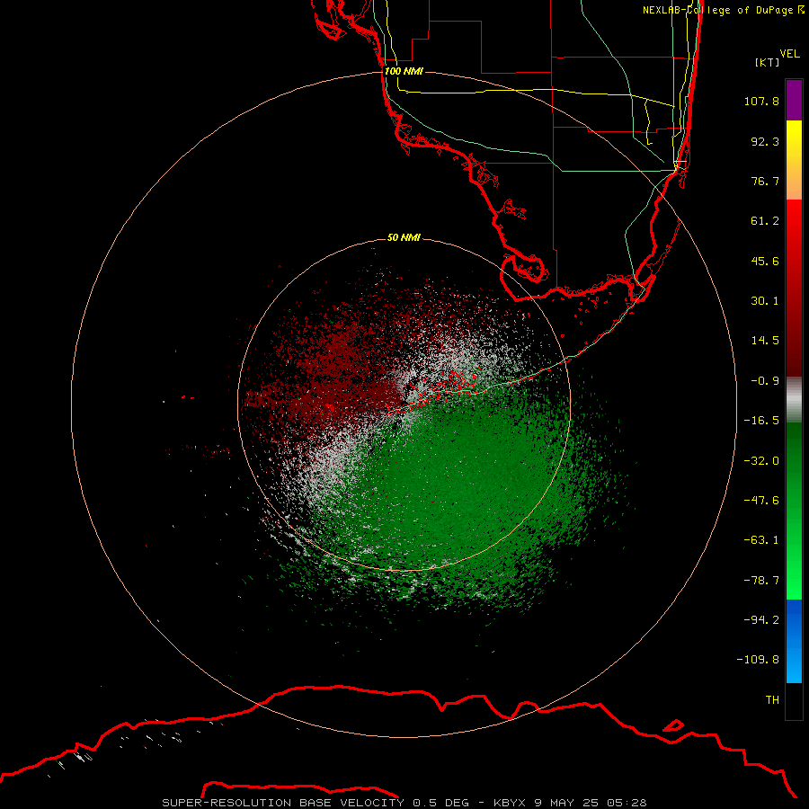Image resolution: width=809 pixels, height=809 pixels.
Task: Click the 45.6 velocity scale value
Action: [765, 262]
